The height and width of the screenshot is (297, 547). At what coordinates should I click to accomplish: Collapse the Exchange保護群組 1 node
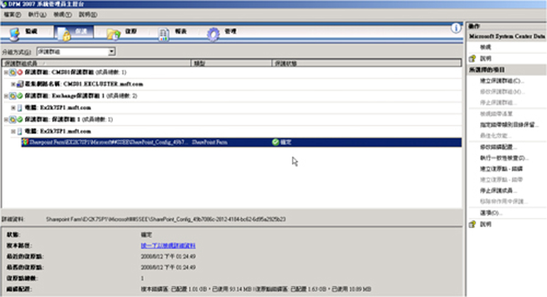6,96
